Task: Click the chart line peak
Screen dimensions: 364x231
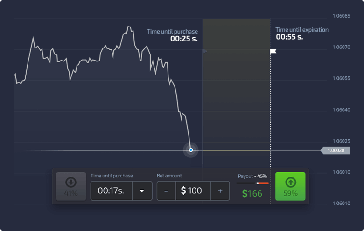Action: [x=129, y=27]
